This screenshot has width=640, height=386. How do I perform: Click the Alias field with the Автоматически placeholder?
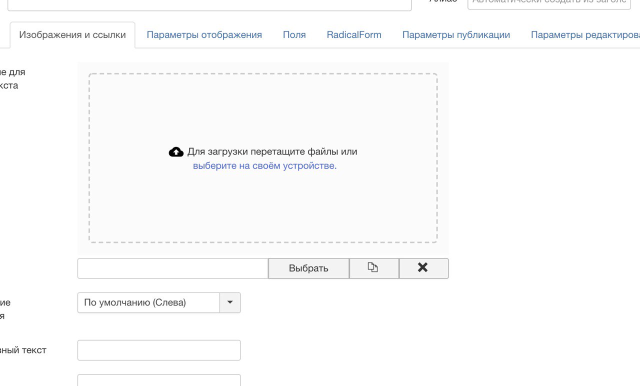coord(548,3)
